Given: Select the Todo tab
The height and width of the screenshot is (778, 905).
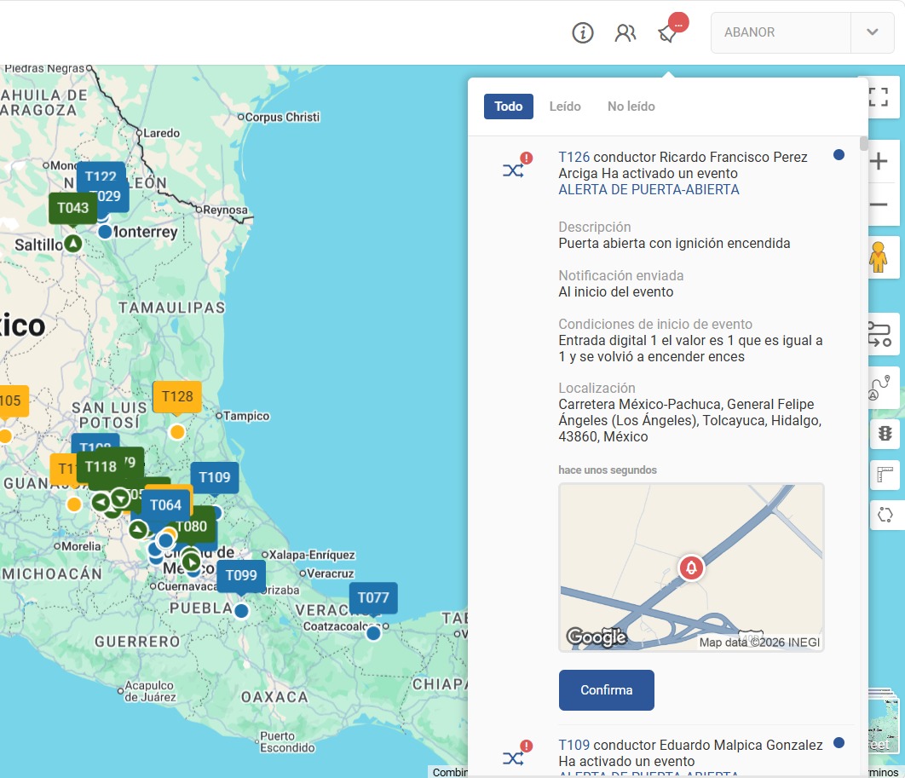Looking at the screenshot, I should [x=508, y=107].
